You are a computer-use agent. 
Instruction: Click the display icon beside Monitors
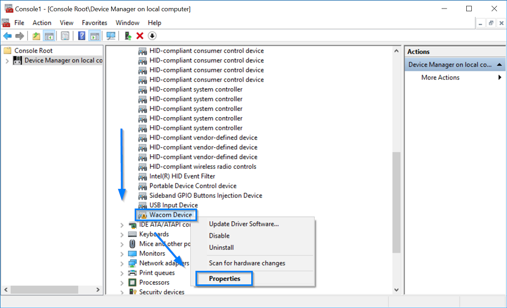(132, 254)
